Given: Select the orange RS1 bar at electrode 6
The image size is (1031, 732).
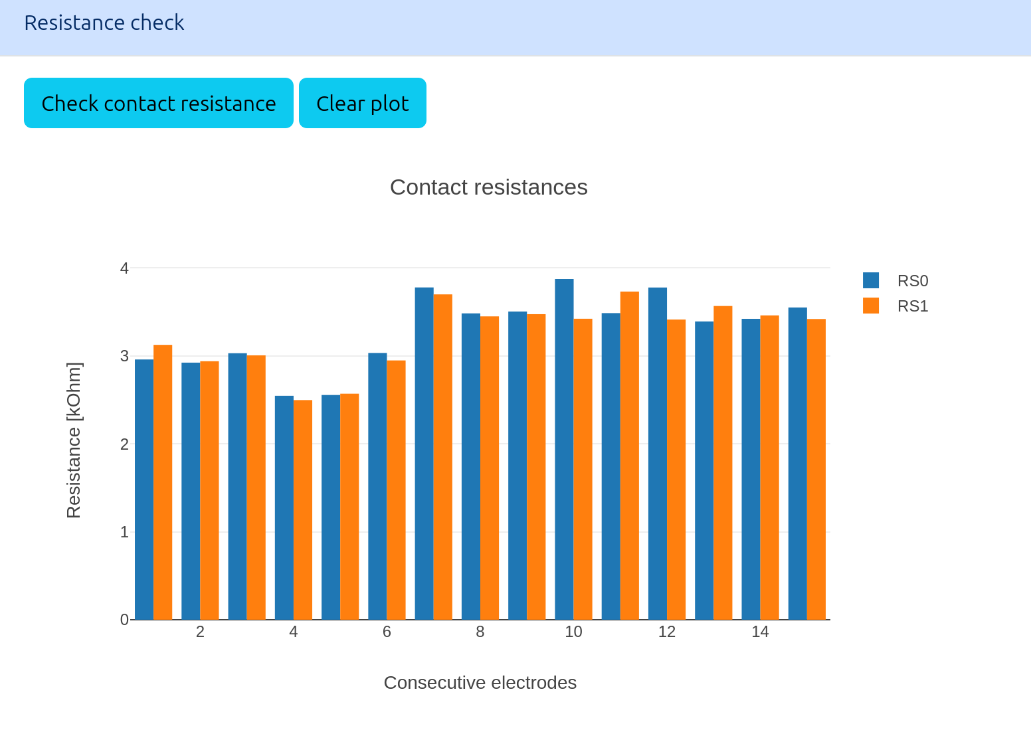Looking at the screenshot, I should (x=397, y=490).
